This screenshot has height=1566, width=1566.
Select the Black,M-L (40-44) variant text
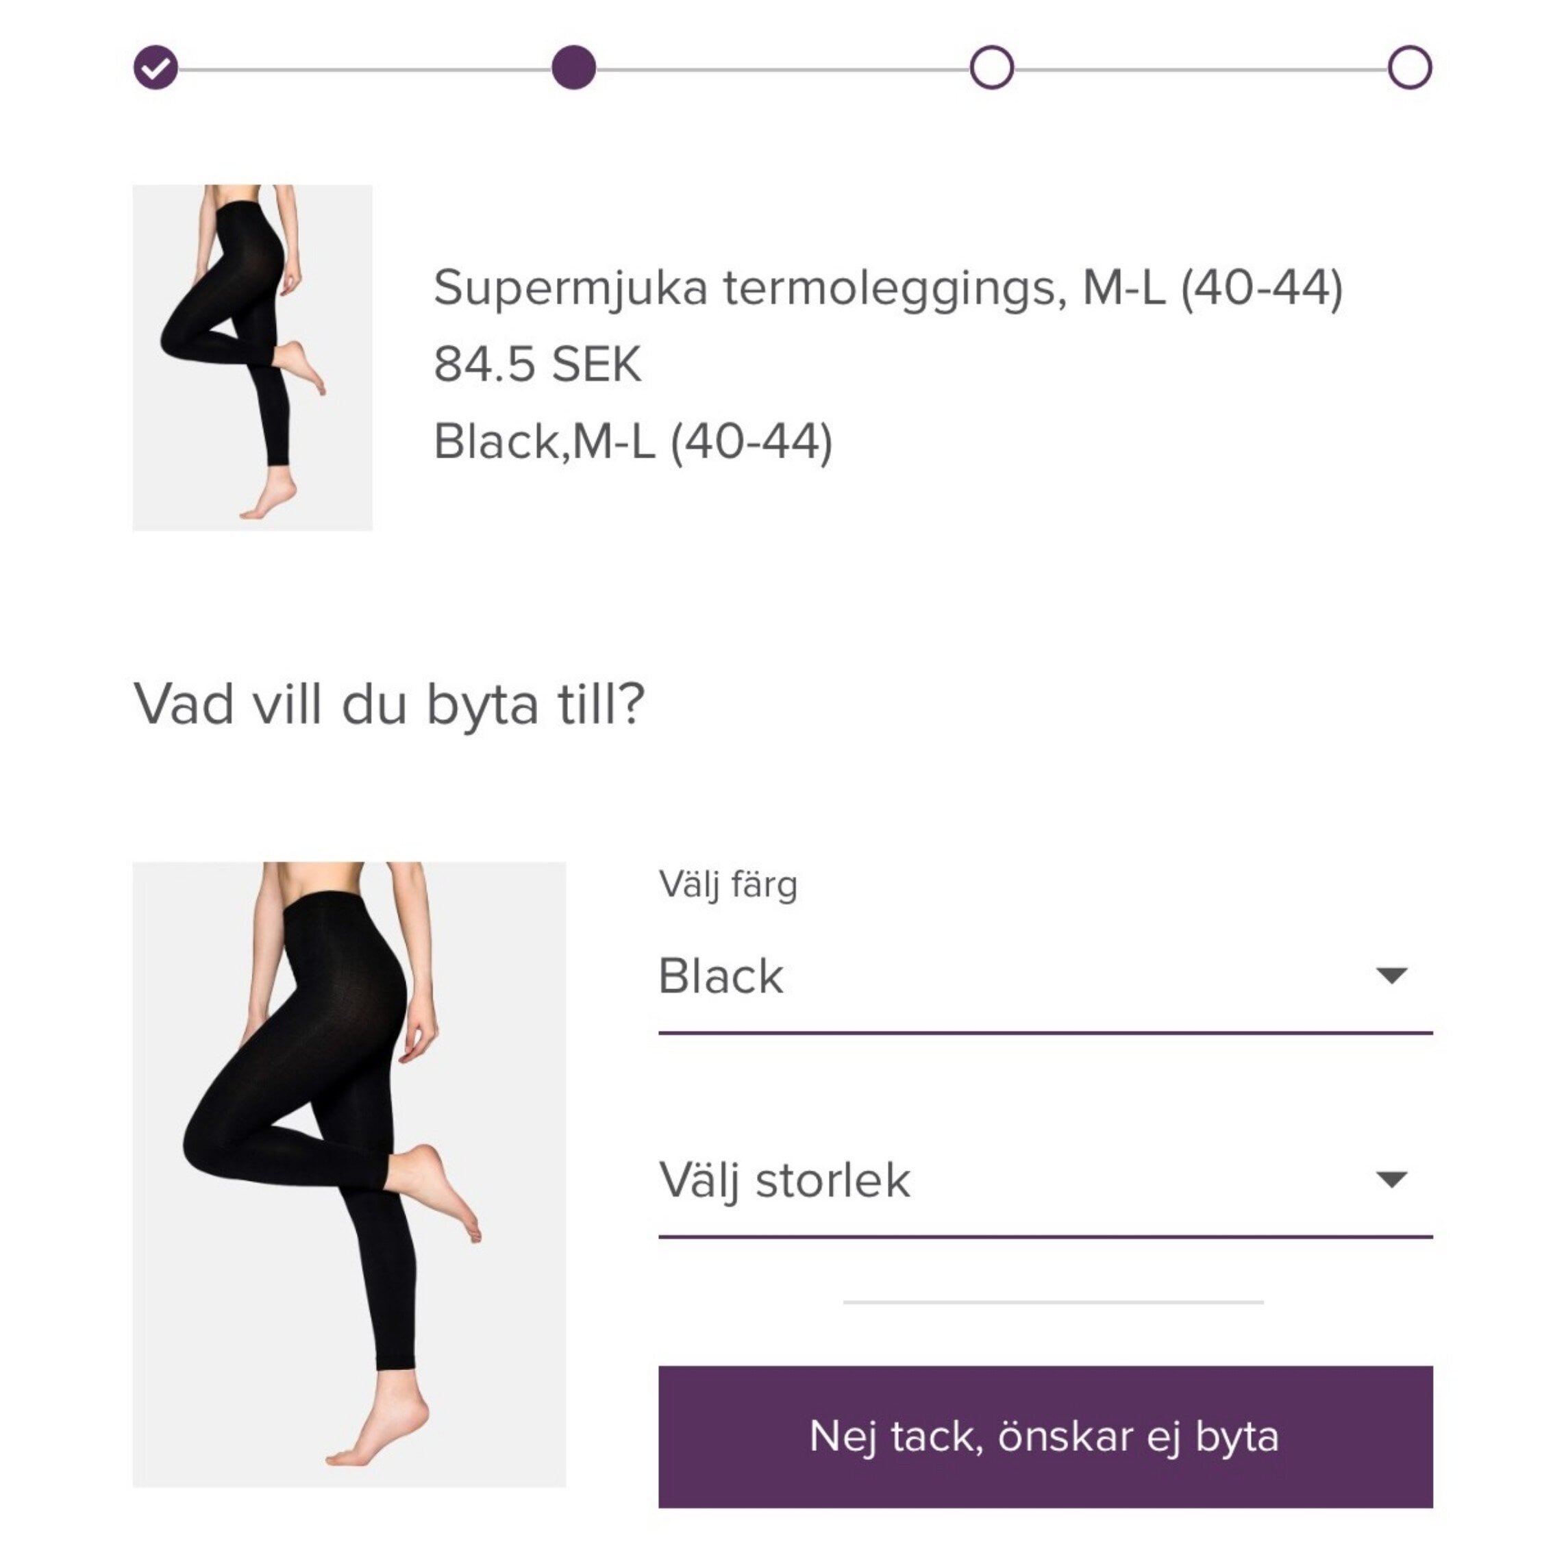coord(633,442)
